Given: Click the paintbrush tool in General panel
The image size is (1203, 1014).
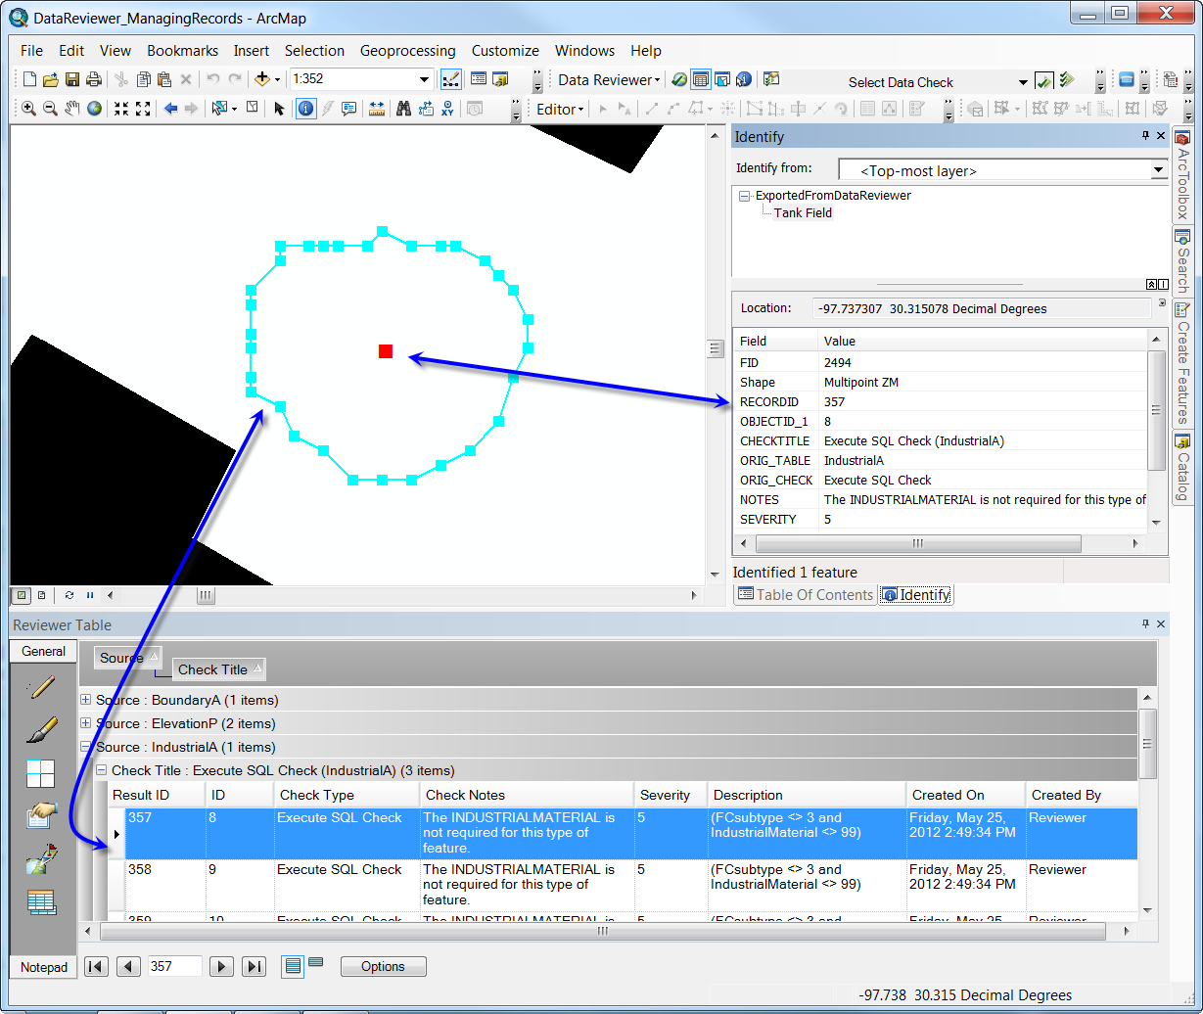Looking at the screenshot, I should point(41,730).
